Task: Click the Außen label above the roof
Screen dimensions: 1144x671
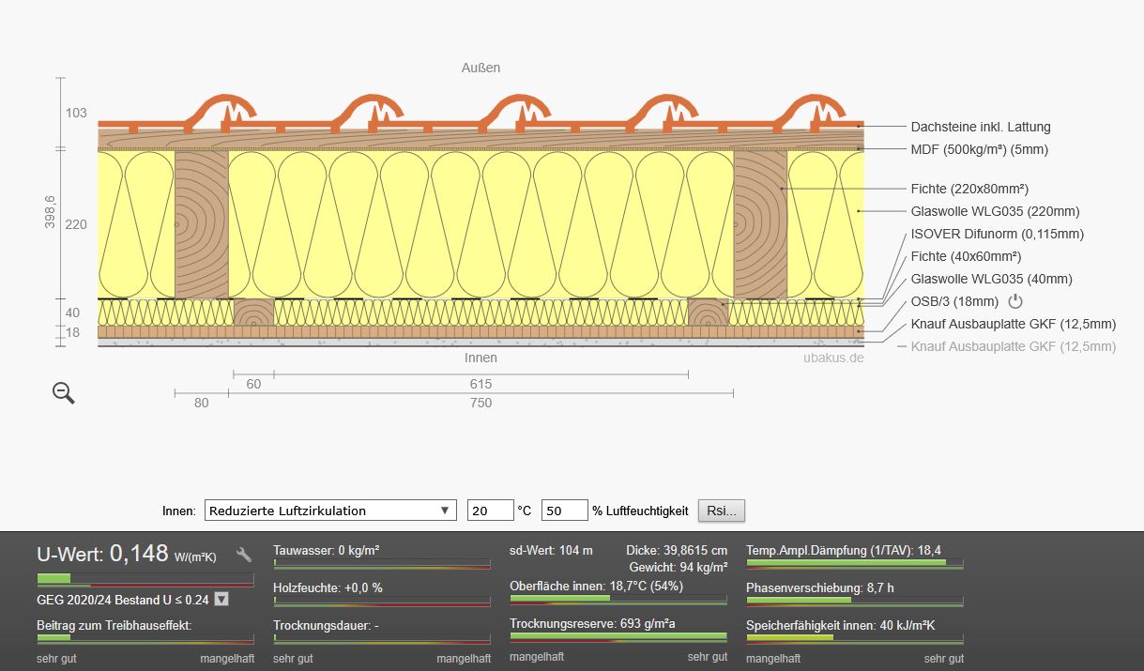Action: tap(480, 68)
